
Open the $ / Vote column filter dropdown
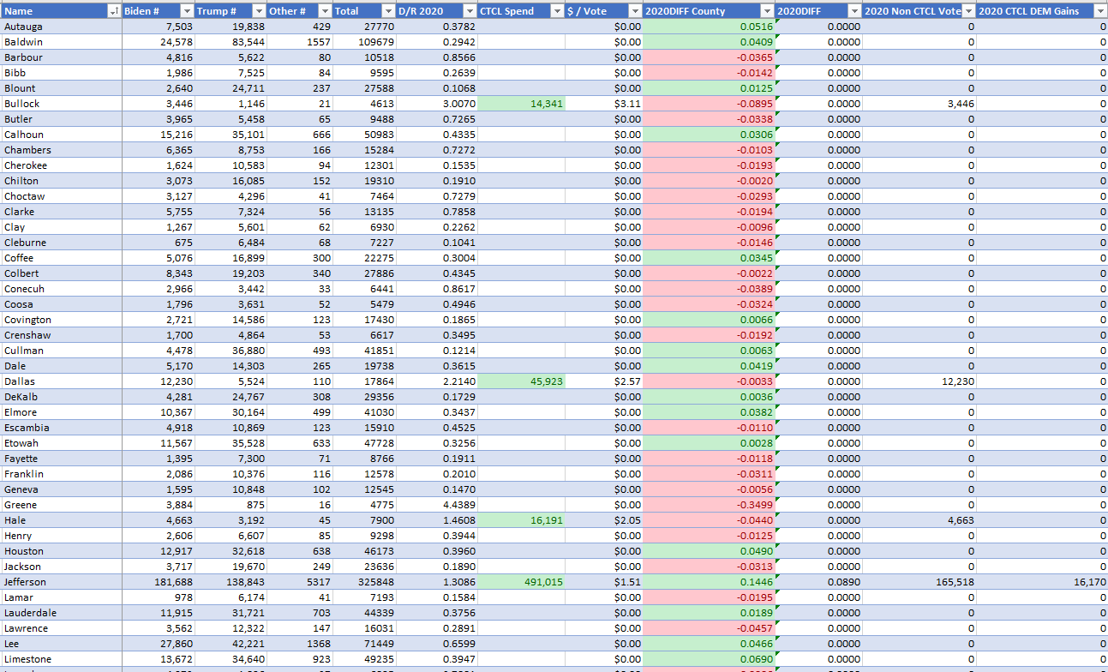(x=635, y=11)
